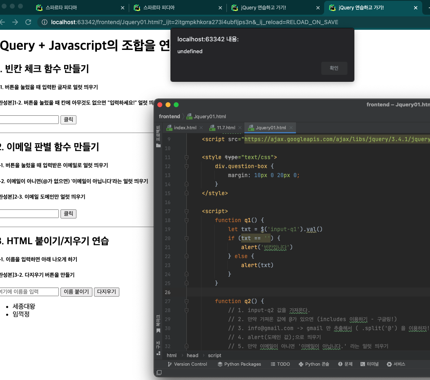Focus the email input field in section 2
Image resolution: width=430 pixels, height=380 pixels.
[x=29, y=214]
